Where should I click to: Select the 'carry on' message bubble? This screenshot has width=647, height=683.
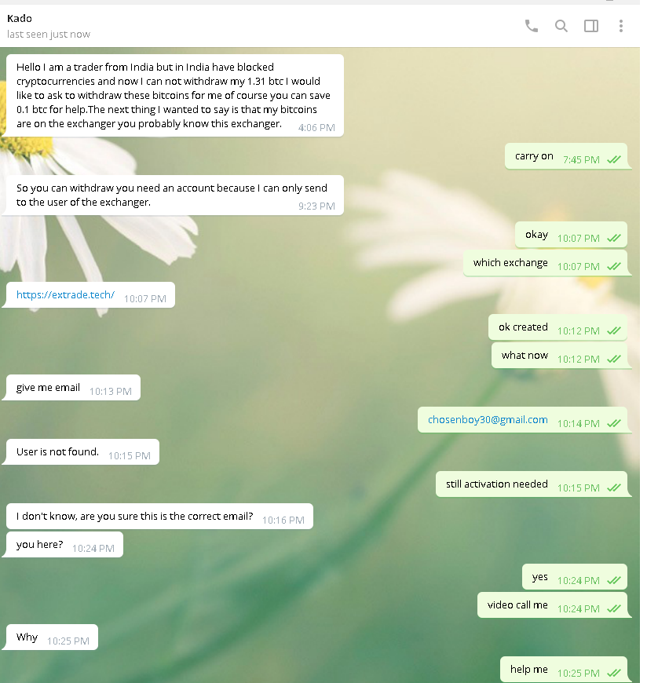click(x=566, y=156)
